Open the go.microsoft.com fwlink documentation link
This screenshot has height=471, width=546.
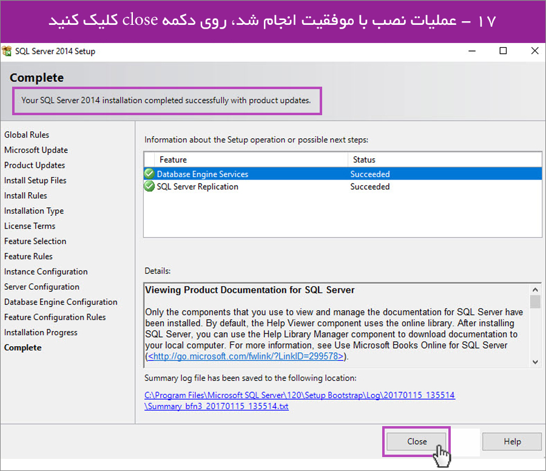click(246, 356)
